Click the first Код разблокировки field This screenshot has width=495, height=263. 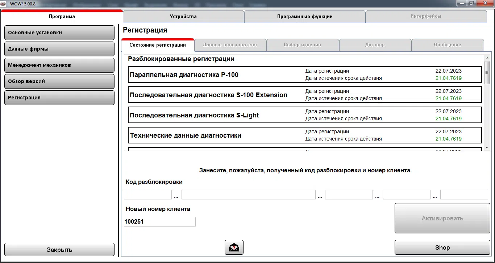pyautogui.click(x=147, y=194)
